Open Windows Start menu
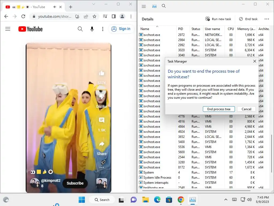The image size is (274, 206). (82, 200)
